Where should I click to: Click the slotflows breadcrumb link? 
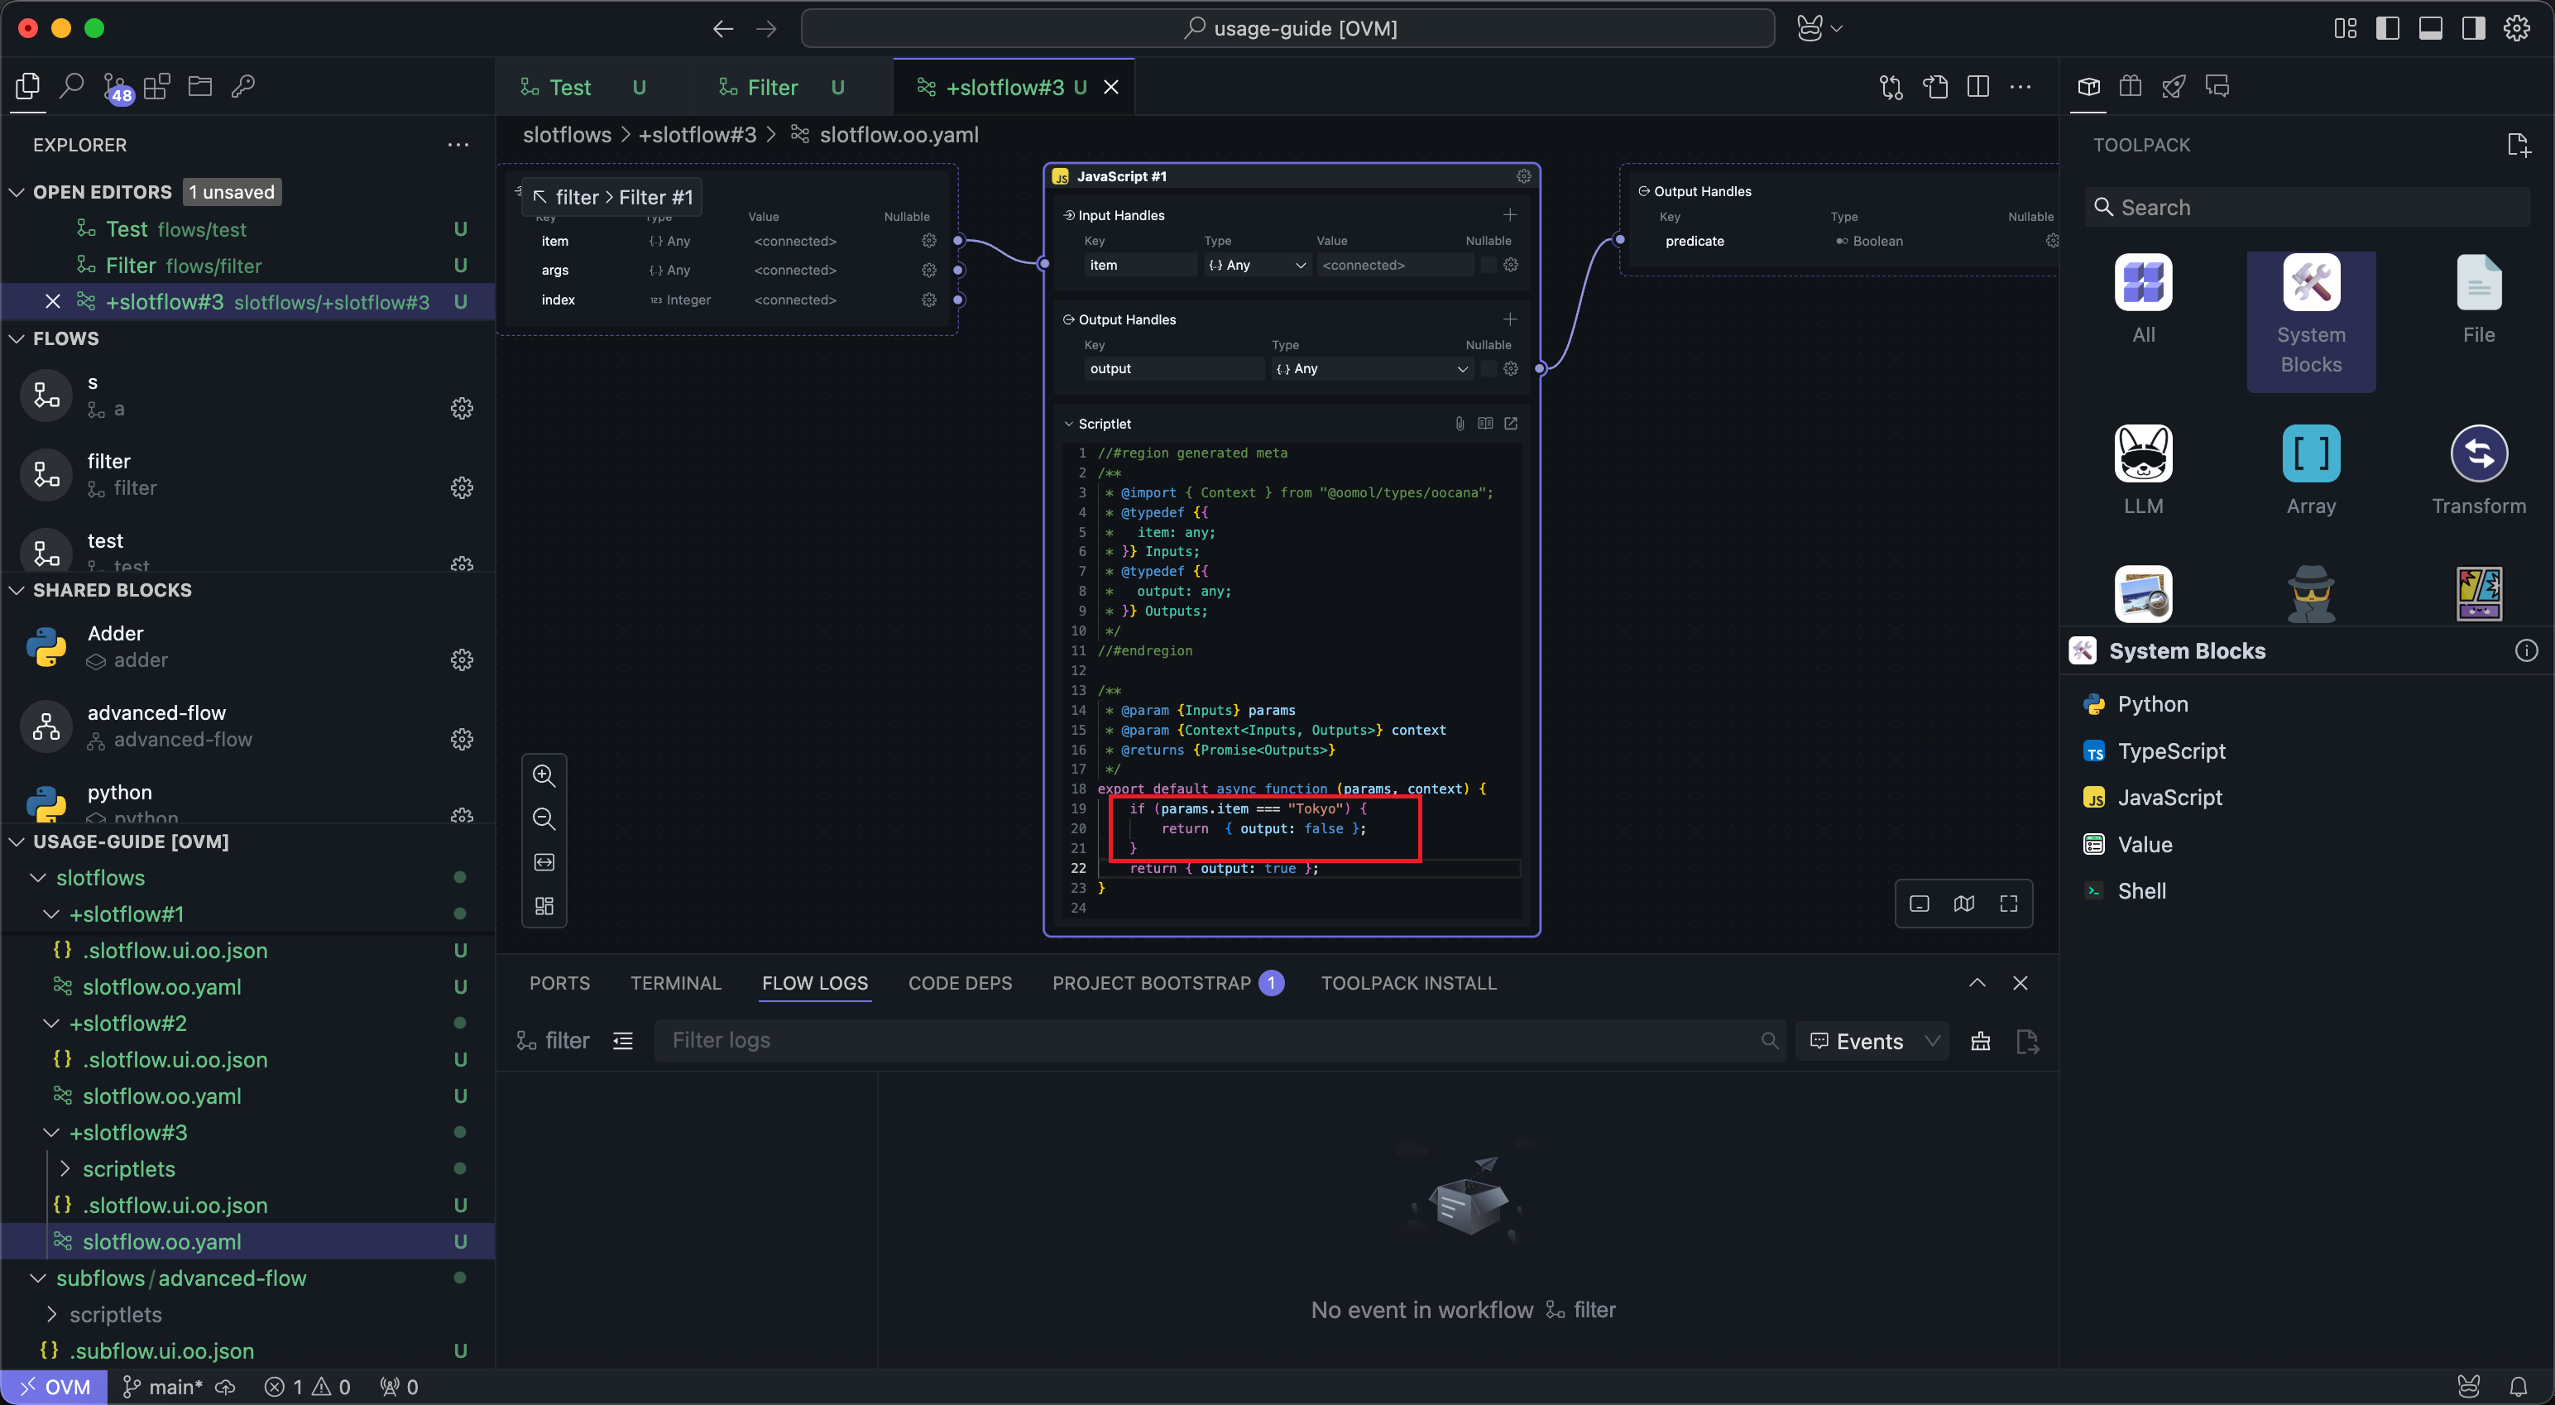point(566,135)
